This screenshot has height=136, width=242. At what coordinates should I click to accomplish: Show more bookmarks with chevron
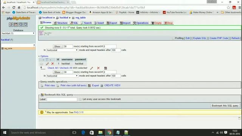(x=217, y=12)
